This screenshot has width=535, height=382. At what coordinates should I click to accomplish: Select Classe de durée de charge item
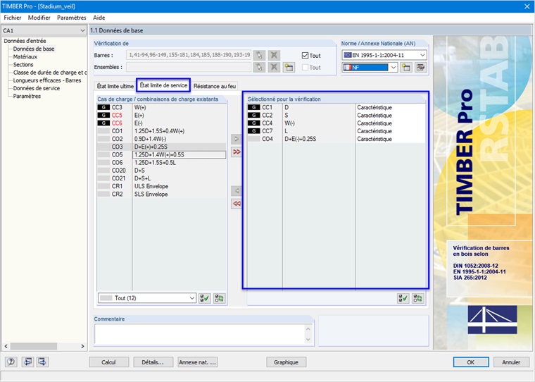[50, 73]
